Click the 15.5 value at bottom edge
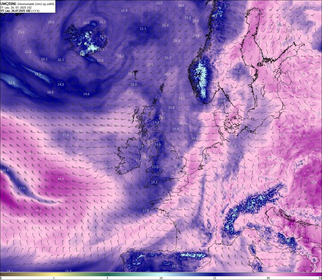This screenshot has height=280, width=322. [68, 271]
